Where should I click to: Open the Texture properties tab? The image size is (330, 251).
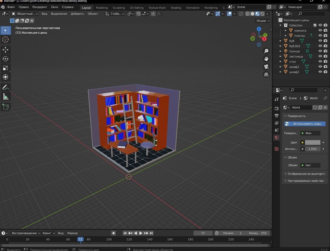[x=277, y=149]
